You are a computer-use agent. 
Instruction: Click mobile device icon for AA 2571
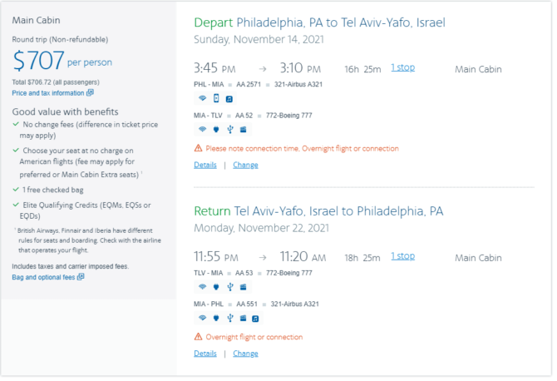point(216,98)
